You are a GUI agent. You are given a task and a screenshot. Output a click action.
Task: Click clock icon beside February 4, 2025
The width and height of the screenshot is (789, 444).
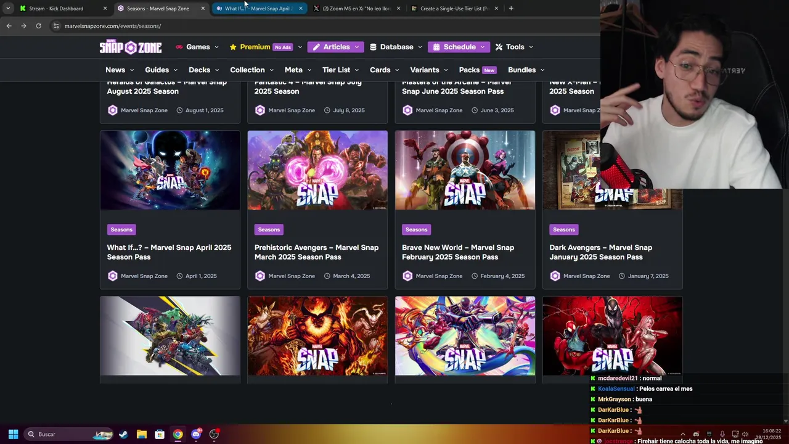click(474, 276)
